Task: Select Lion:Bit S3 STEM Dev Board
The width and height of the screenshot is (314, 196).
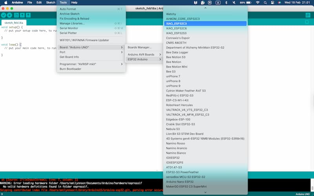Action: (x=205, y=134)
